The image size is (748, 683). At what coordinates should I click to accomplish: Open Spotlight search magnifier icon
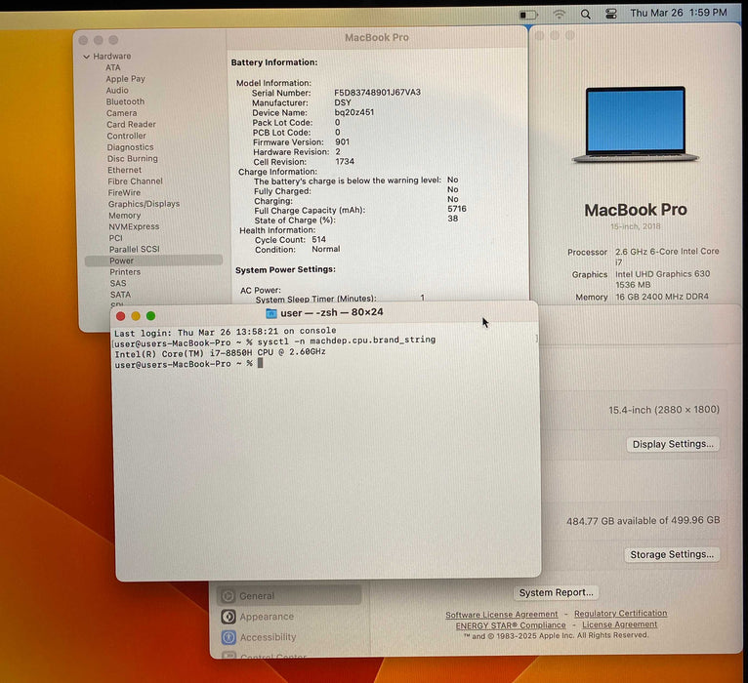coord(585,15)
